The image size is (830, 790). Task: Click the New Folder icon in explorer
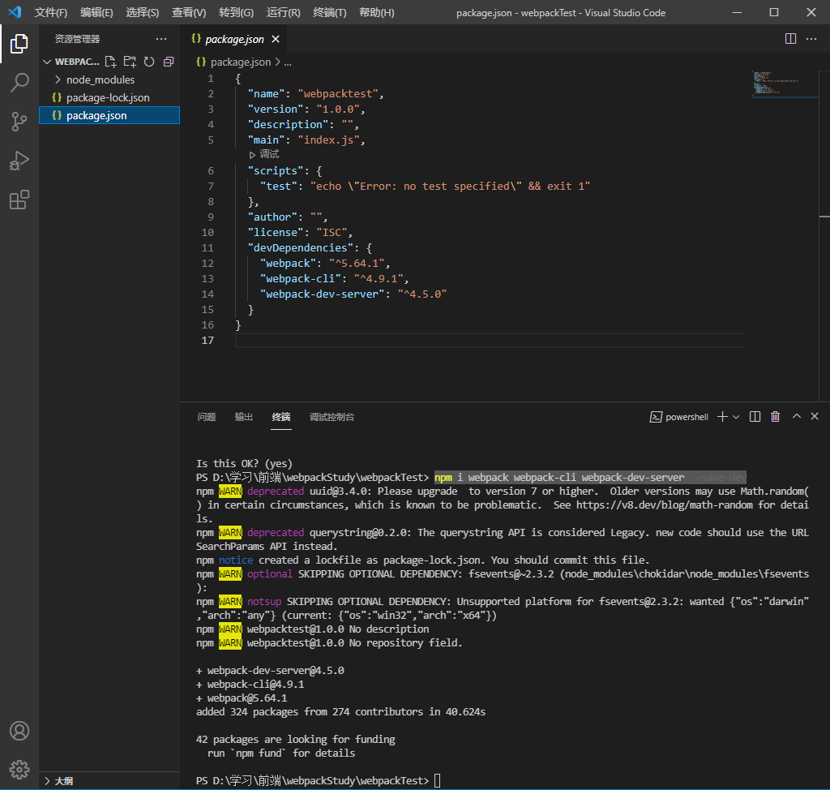130,62
